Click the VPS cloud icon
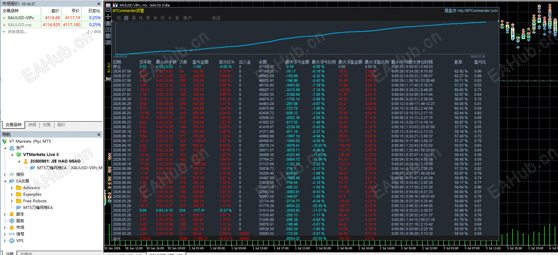 click(x=11, y=241)
